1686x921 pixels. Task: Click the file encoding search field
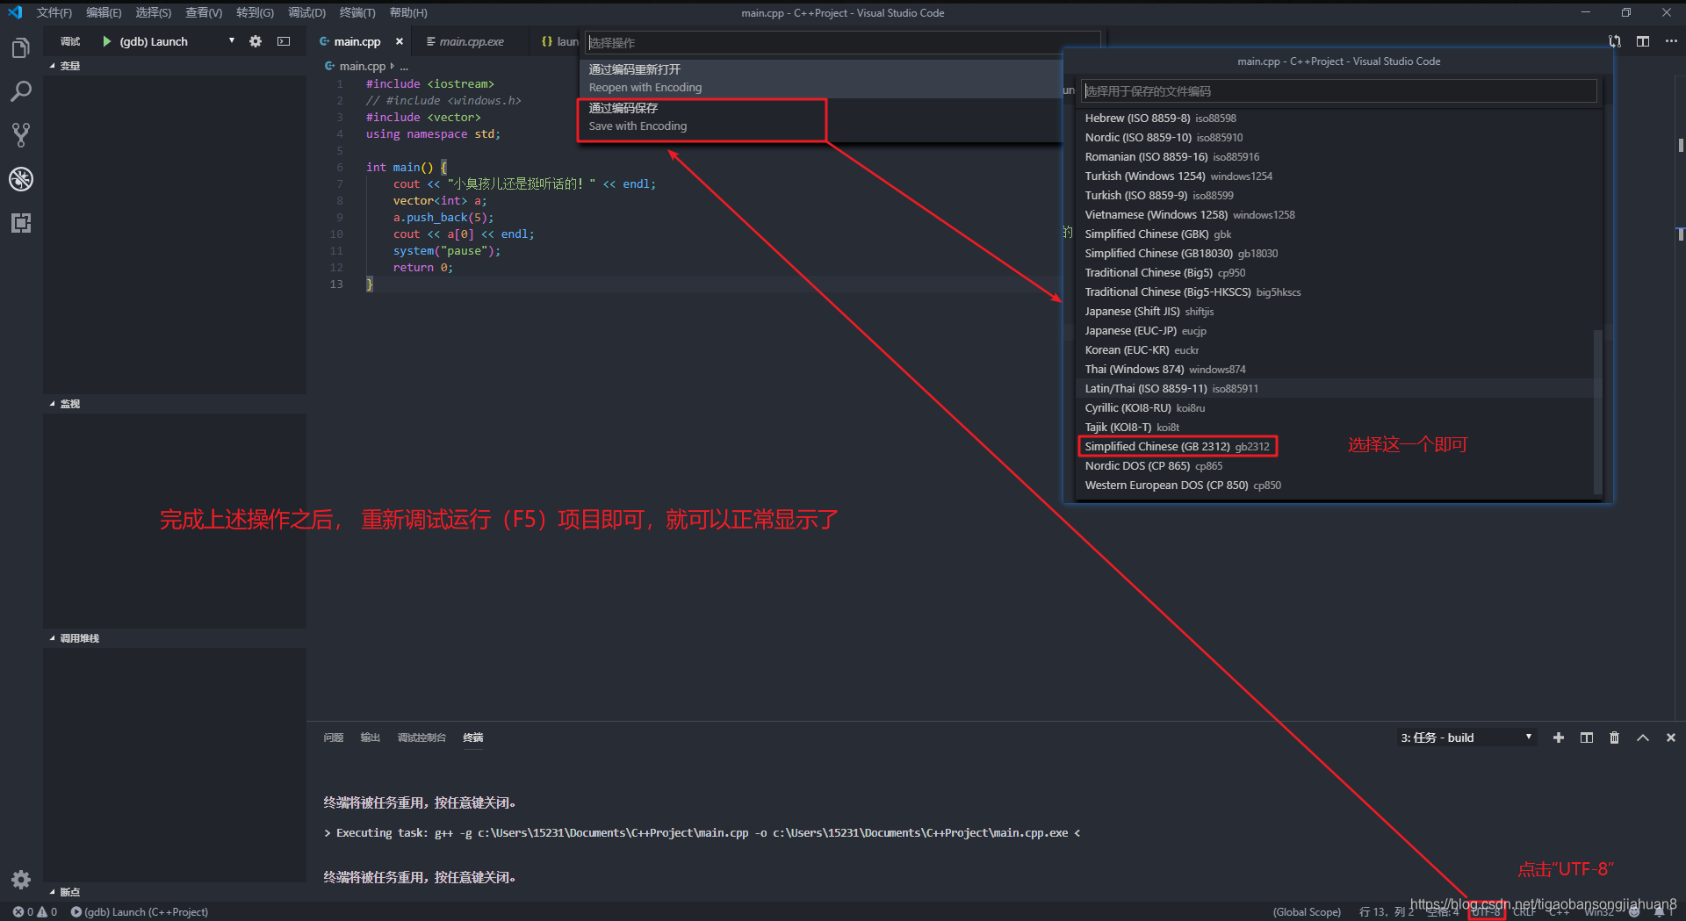pyautogui.click(x=1338, y=91)
